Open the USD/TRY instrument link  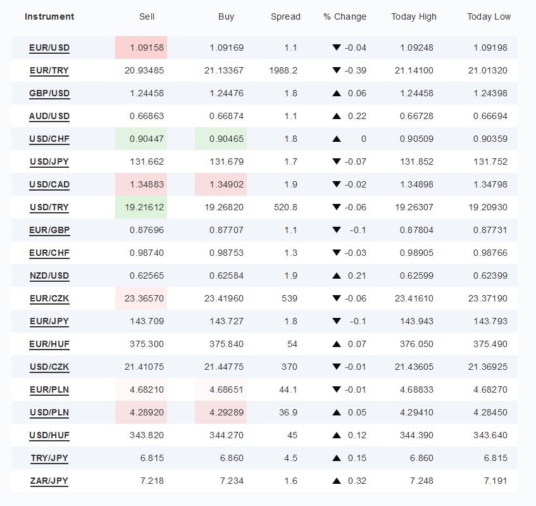click(x=49, y=207)
